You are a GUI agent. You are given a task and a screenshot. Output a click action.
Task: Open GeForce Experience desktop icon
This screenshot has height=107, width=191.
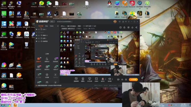tap(4, 5)
